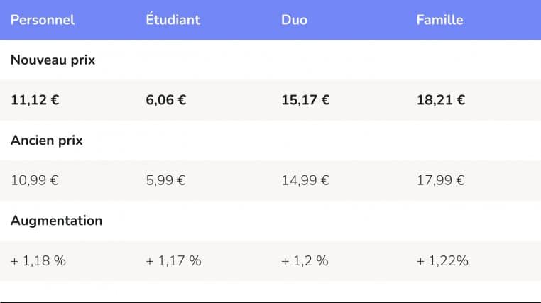This screenshot has width=541, height=303.
Task: Click the 11,12 € new price
Action: [x=35, y=100]
